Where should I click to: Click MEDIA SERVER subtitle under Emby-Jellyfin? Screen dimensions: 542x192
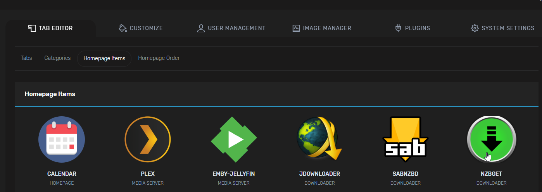click(x=234, y=183)
